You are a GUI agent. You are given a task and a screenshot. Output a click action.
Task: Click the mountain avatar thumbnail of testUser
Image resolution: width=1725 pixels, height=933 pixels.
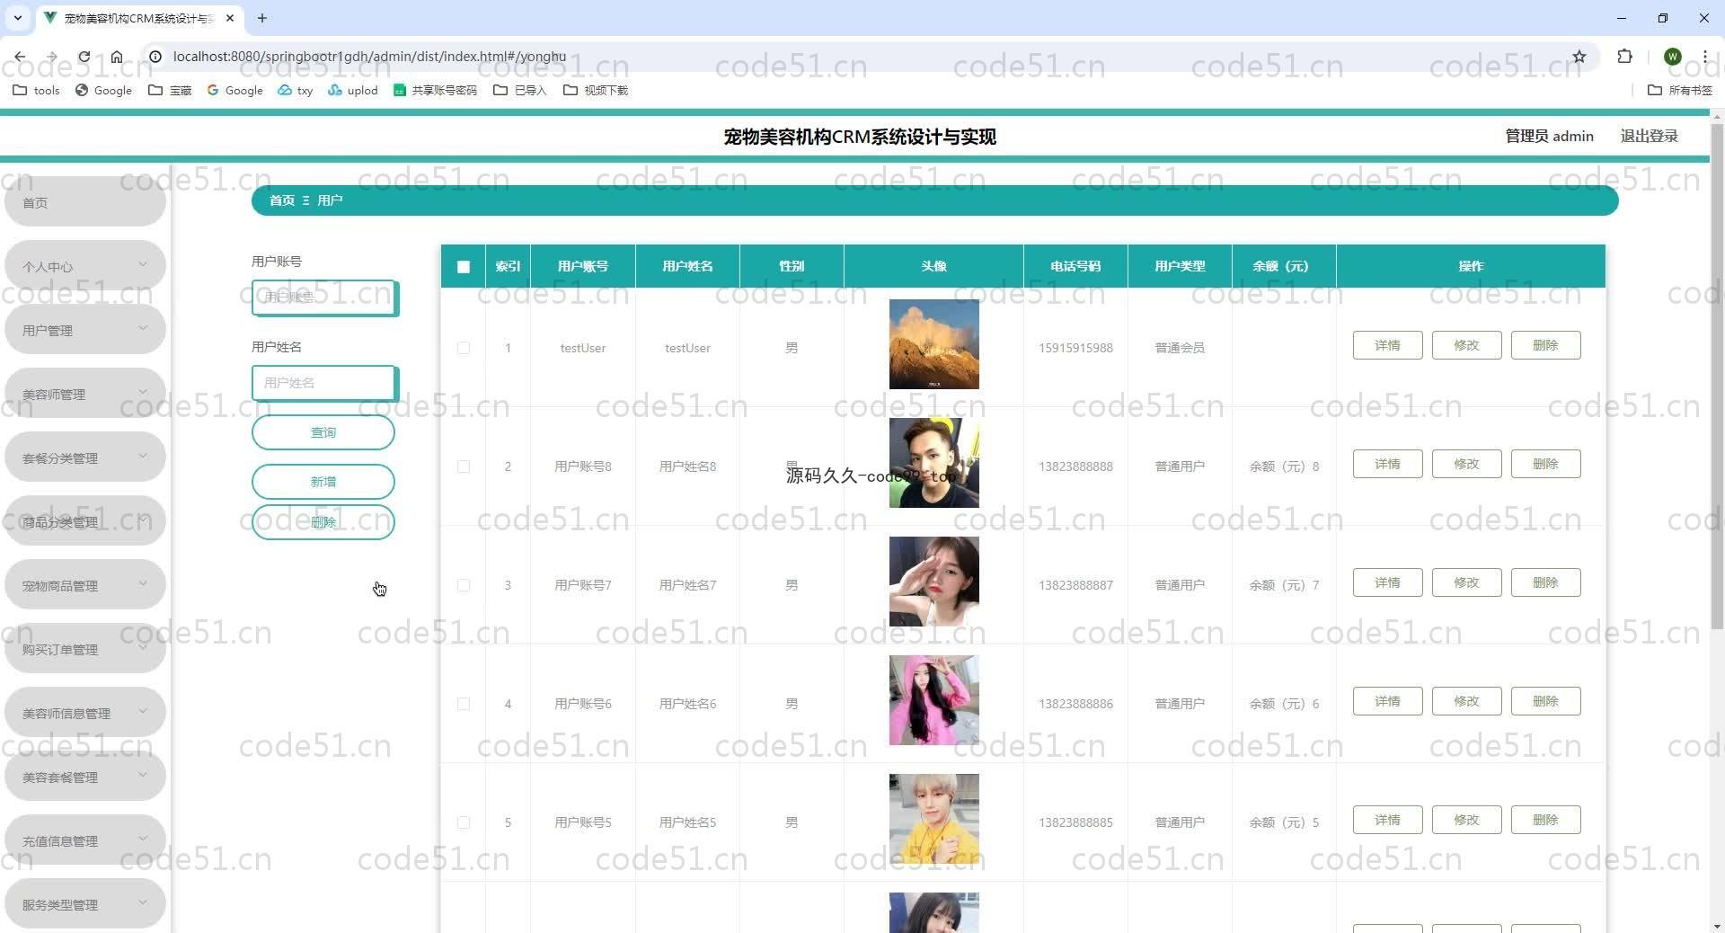(933, 344)
